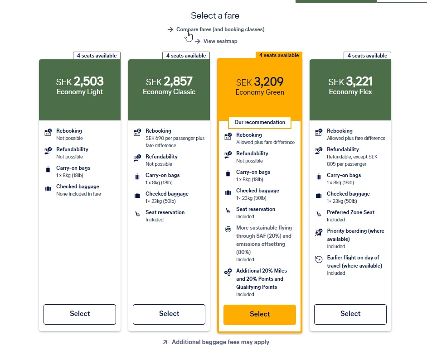Click the Our recommendation badge

[260, 122]
